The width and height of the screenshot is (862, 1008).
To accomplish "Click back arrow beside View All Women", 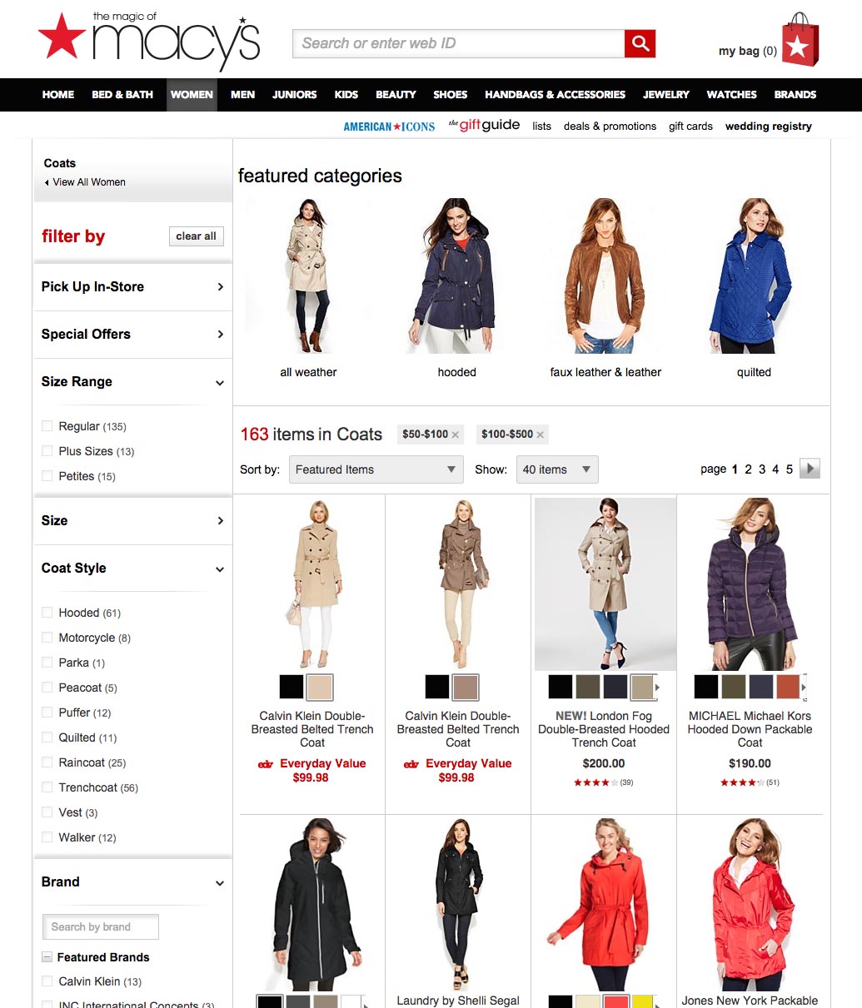I will [47, 182].
